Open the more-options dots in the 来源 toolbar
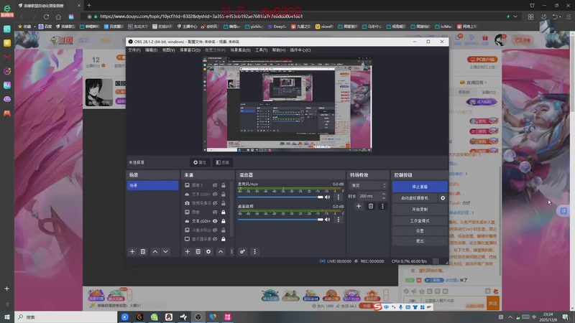 [x=231, y=252]
